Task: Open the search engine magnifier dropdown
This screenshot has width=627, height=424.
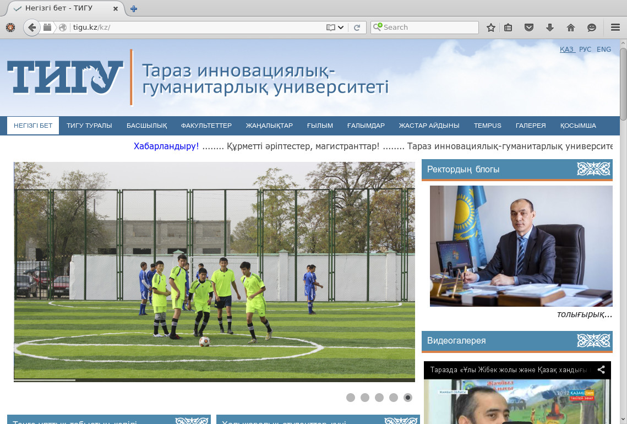Action: coord(378,27)
